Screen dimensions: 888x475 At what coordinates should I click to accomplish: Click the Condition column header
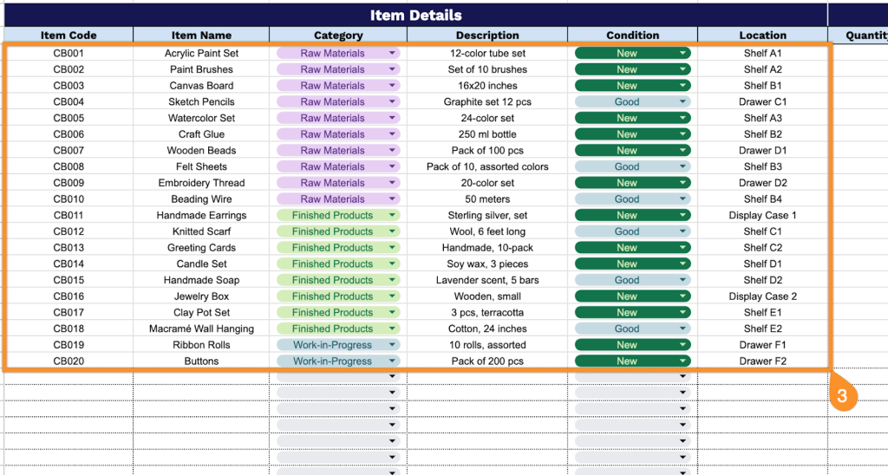(632, 36)
